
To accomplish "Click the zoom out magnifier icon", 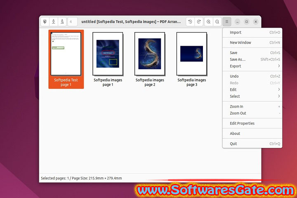I will [x=217, y=21].
